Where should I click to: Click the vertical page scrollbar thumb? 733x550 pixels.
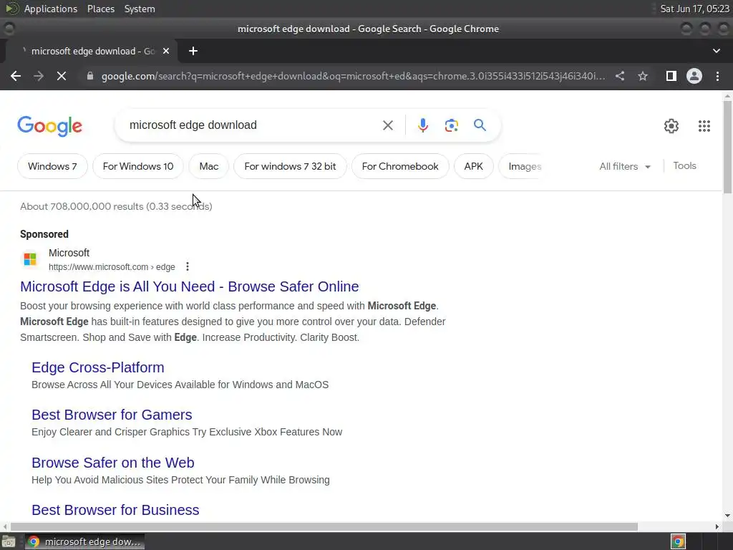[727, 146]
